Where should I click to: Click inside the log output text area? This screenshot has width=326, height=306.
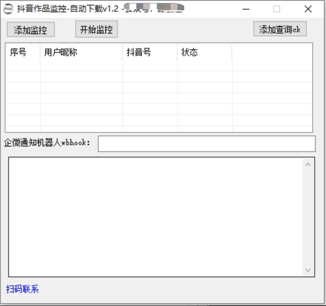tap(155, 217)
